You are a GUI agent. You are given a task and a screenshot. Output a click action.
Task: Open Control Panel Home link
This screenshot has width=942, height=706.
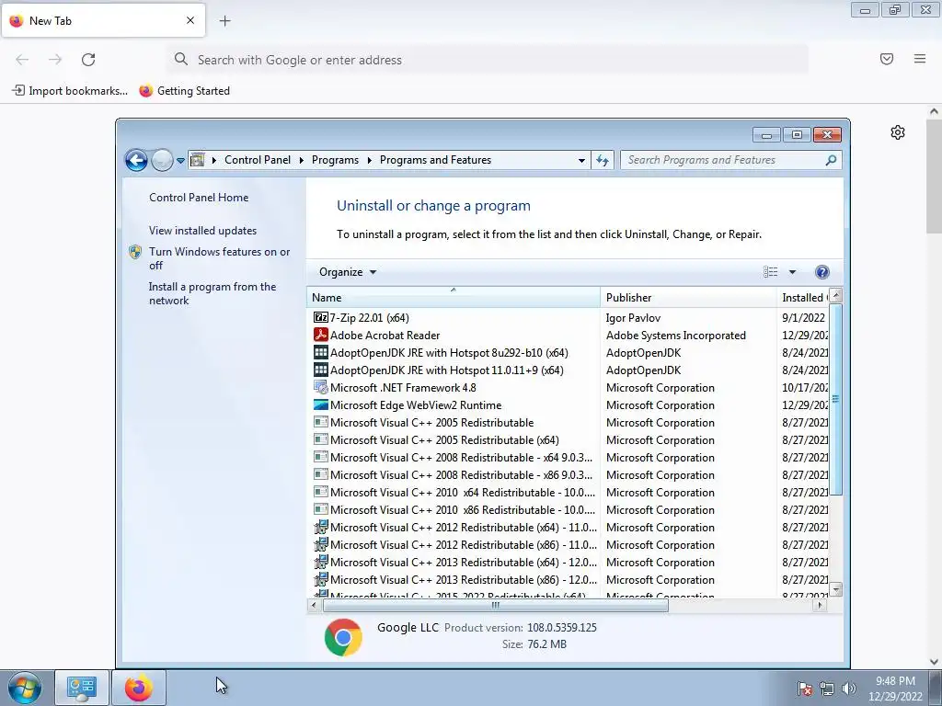(199, 198)
